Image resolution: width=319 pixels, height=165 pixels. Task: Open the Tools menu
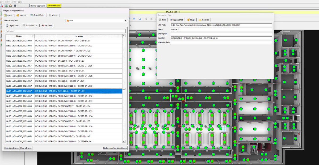tap(14, 2)
